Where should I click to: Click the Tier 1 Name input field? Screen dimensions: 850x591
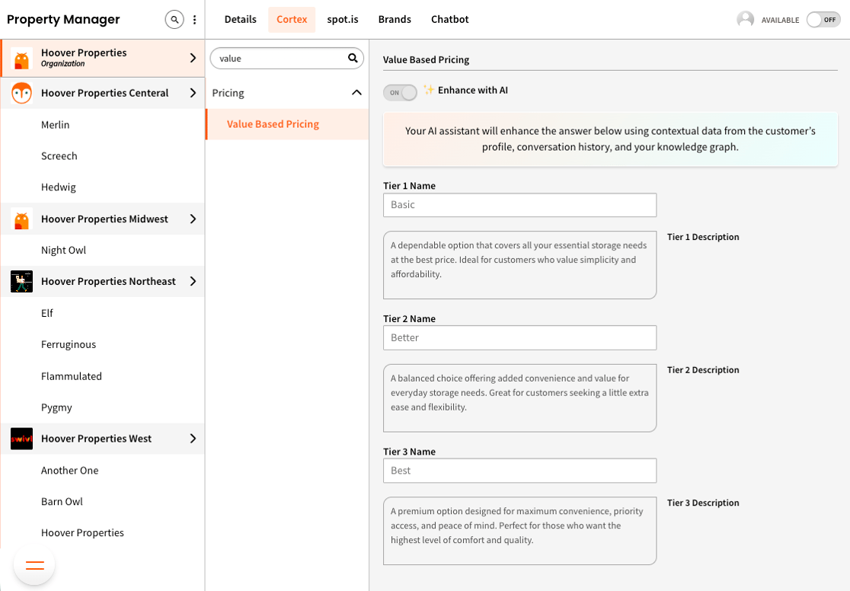(519, 205)
